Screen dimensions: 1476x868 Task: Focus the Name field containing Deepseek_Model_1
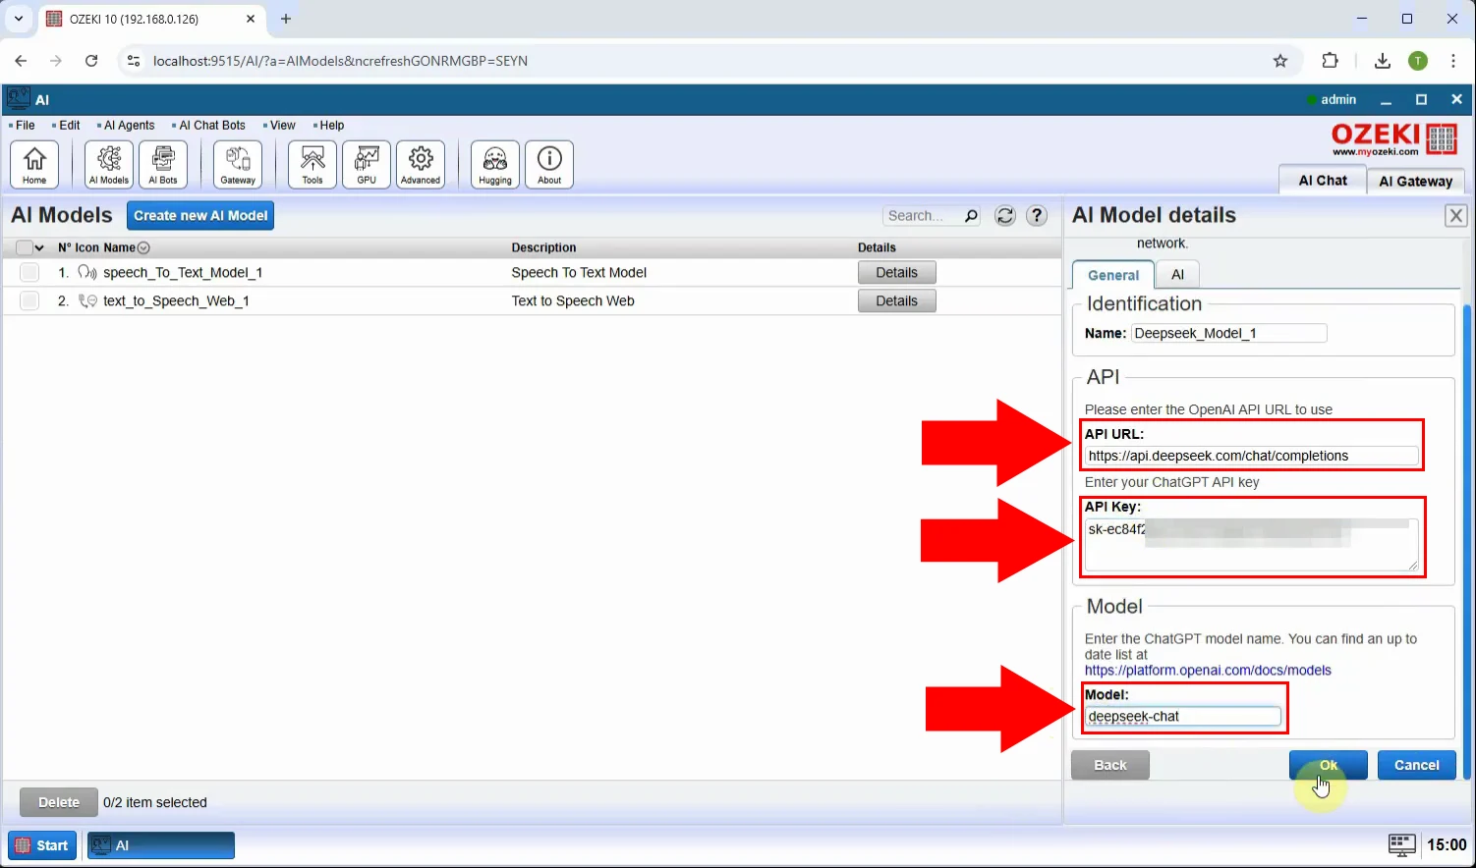pos(1228,334)
